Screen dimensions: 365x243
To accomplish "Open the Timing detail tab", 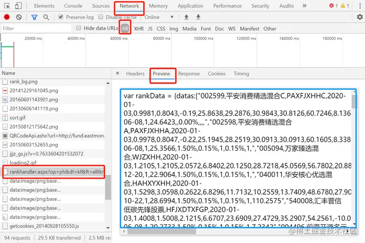I will [241, 73].
